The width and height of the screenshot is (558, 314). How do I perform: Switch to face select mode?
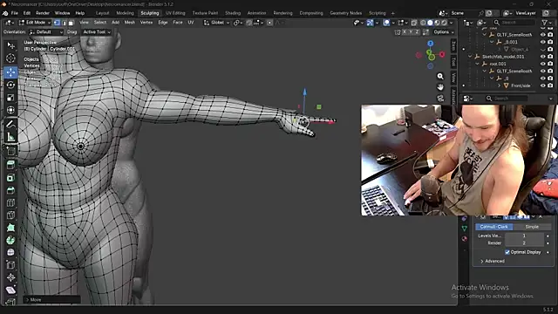coord(71,23)
